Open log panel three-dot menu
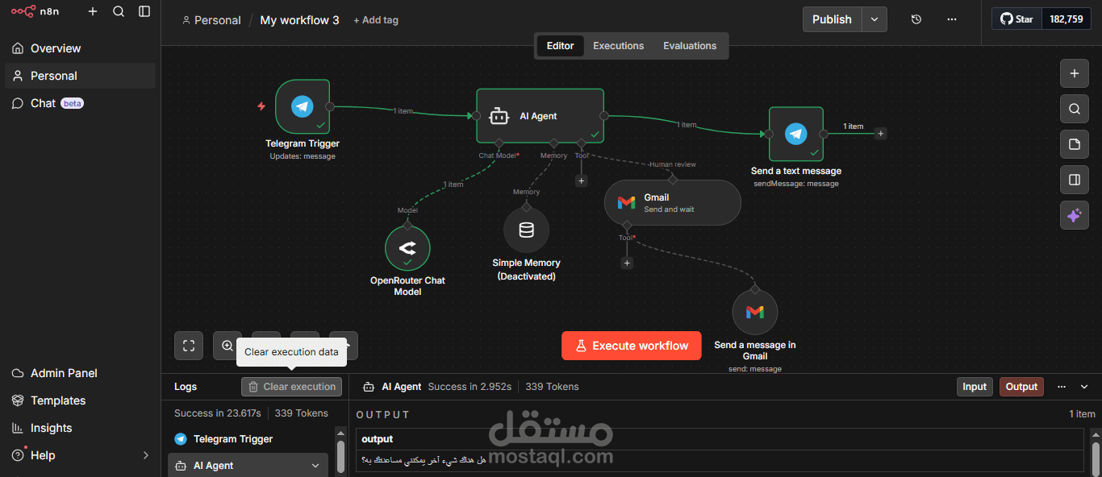 [1062, 387]
